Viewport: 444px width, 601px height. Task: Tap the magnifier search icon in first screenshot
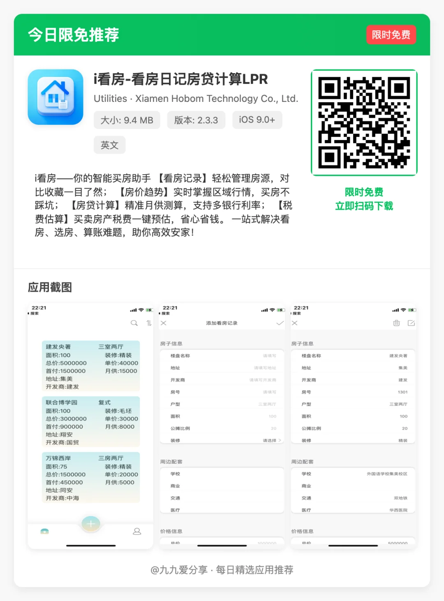coord(134,323)
